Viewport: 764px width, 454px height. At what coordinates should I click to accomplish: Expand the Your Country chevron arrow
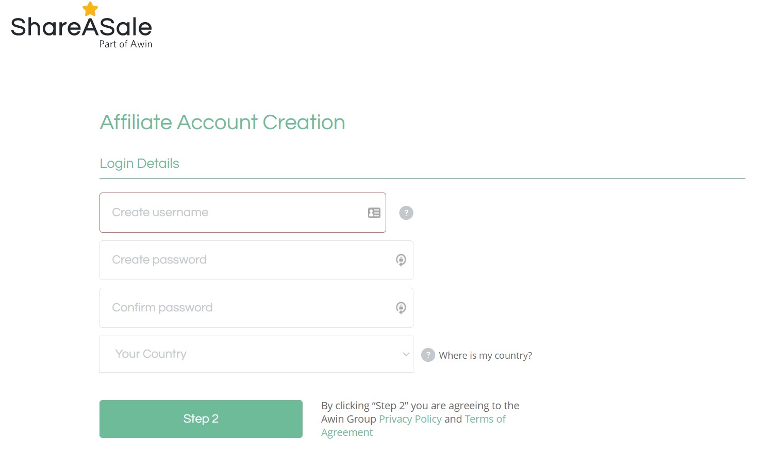(x=406, y=354)
